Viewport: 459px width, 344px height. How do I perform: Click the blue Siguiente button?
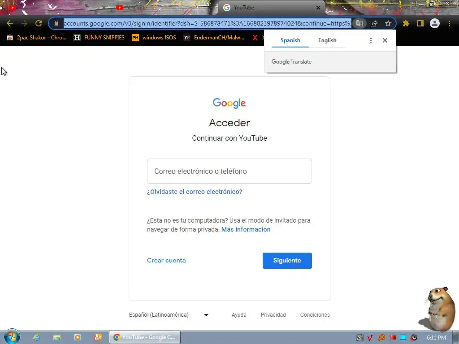tap(287, 261)
